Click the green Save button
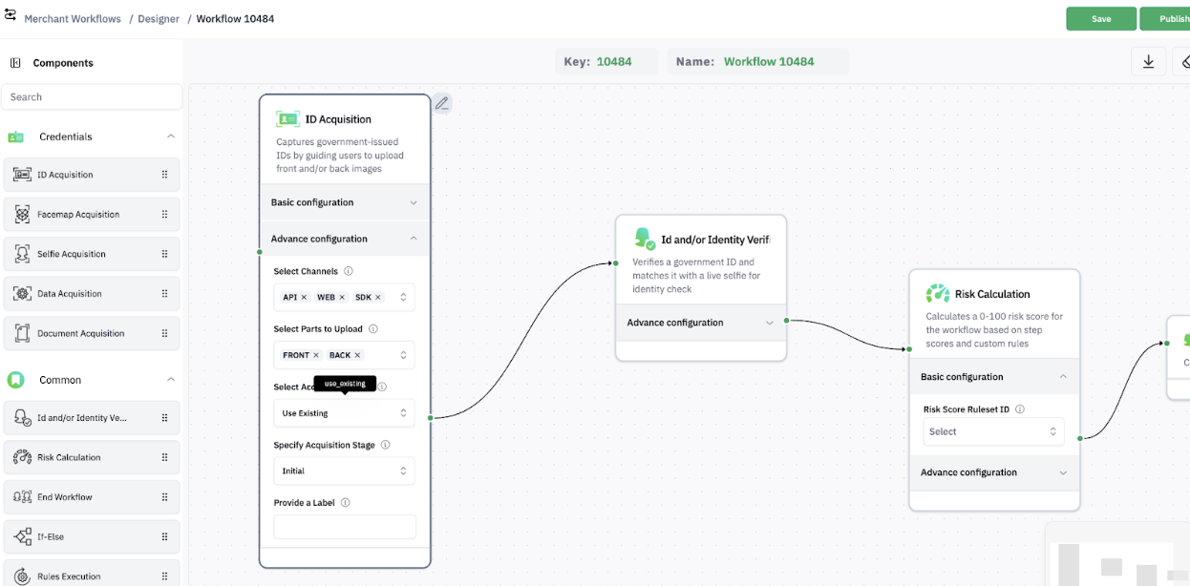1190x586 pixels. [1101, 19]
